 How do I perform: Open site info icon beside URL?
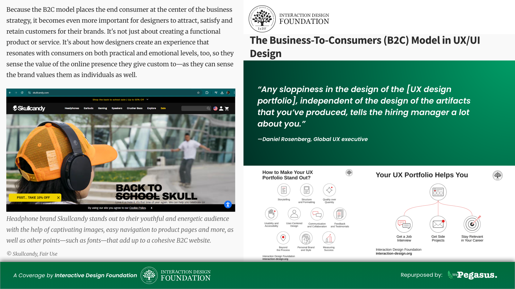30,93
